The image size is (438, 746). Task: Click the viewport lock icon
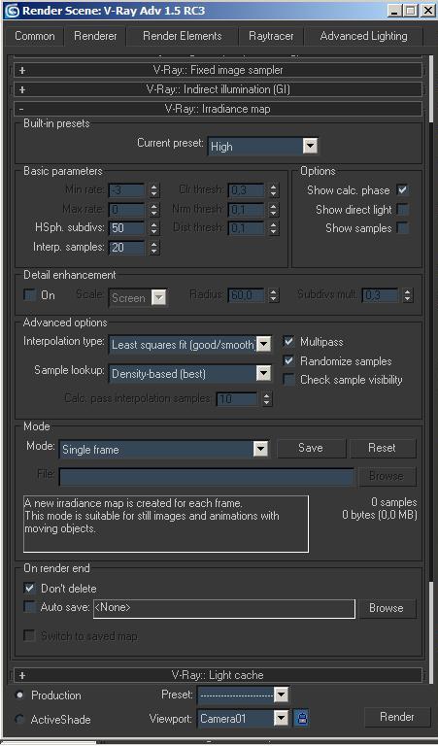[x=301, y=718]
